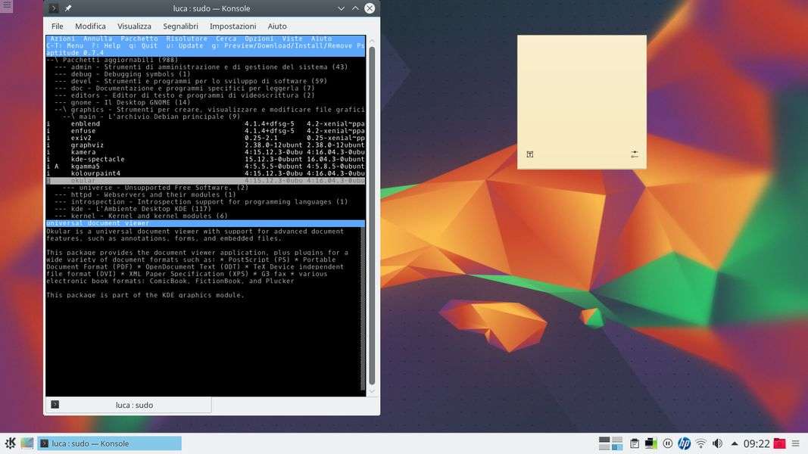Open the KDE application launcher

10,443
